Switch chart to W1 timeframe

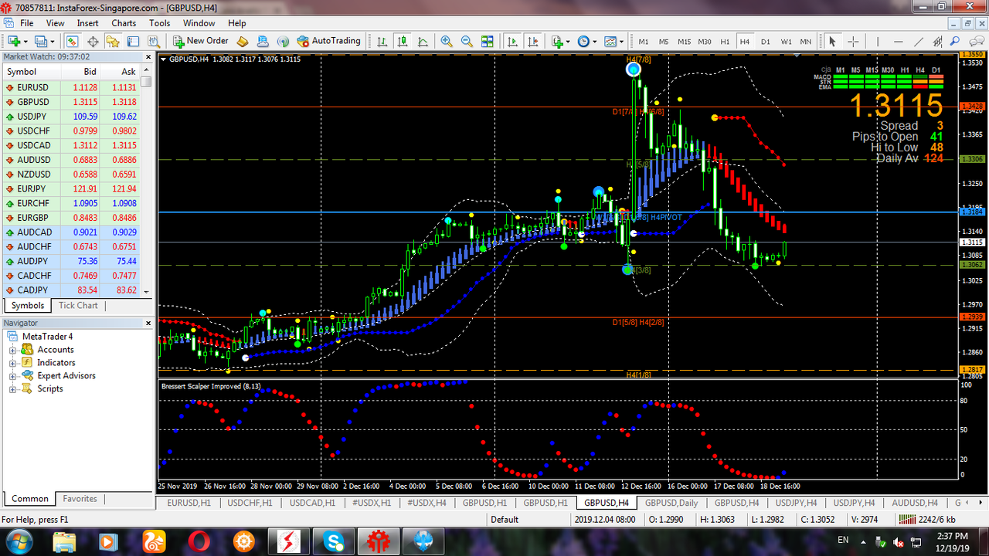(x=786, y=41)
